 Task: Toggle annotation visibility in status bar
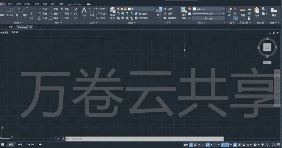(x=235, y=145)
